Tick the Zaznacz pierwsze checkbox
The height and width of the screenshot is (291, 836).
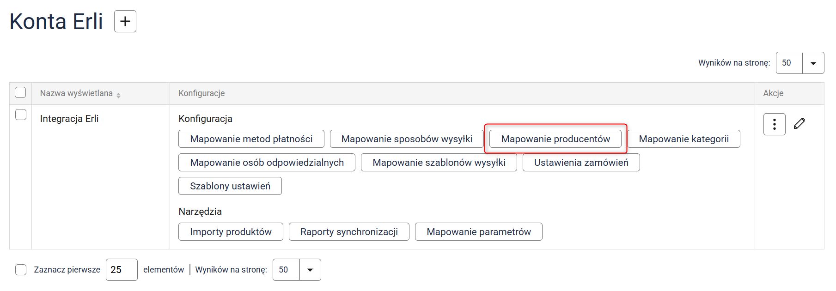[21, 270]
